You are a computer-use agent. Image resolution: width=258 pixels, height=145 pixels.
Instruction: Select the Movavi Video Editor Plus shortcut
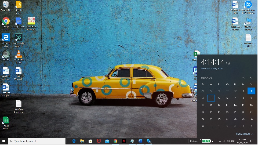248,8
